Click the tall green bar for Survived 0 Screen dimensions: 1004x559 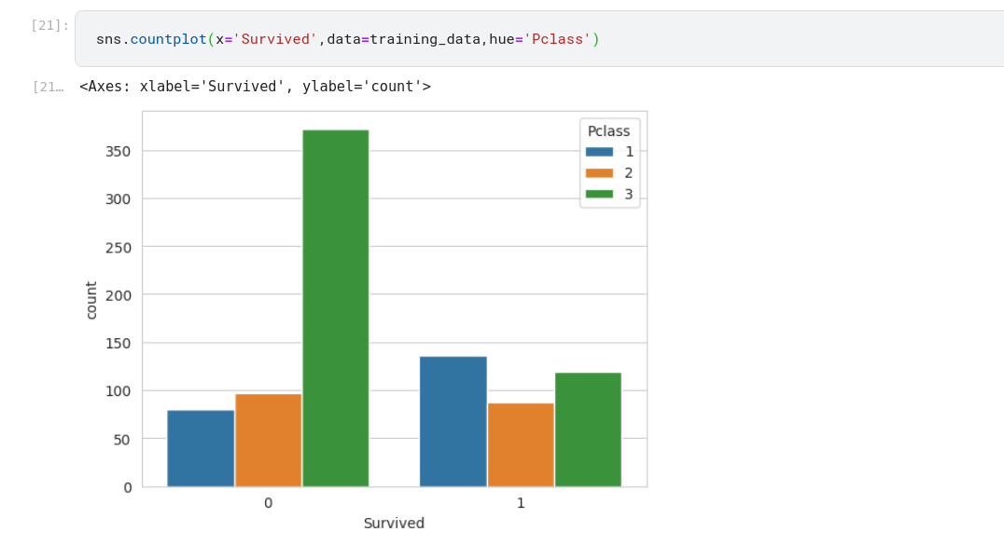point(335,307)
